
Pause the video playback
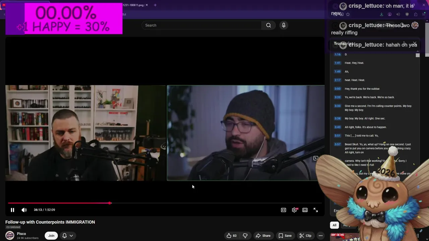coord(12,210)
